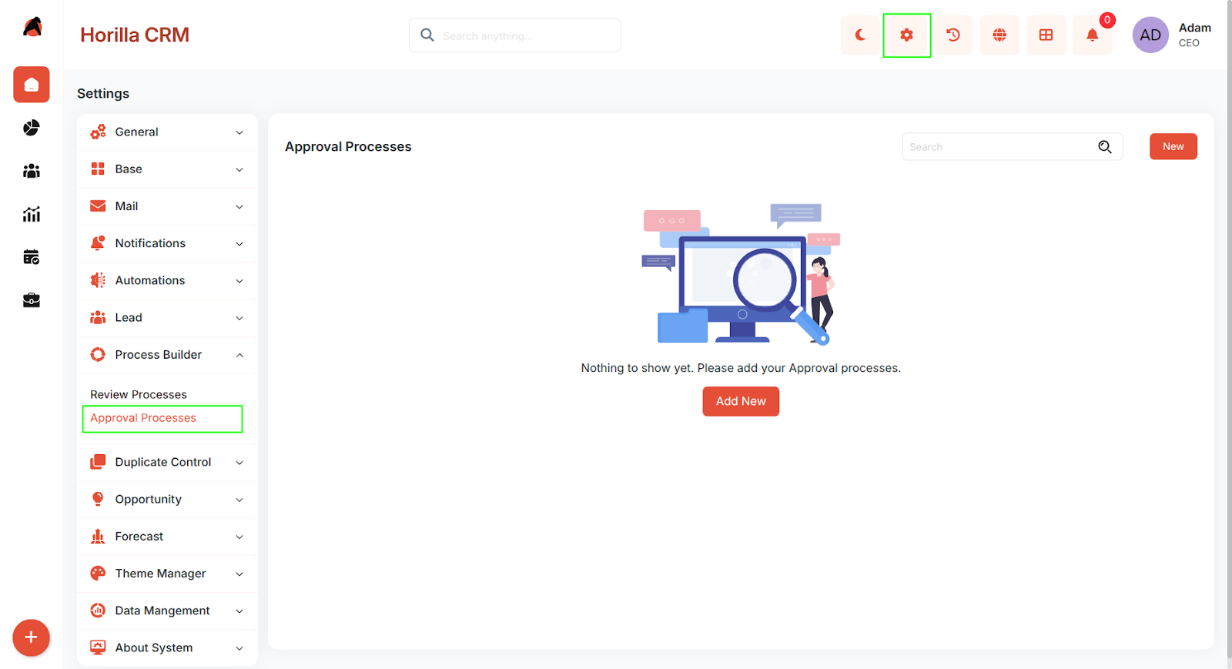
Task: Open settings via the gear icon
Action: pos(907,35)
